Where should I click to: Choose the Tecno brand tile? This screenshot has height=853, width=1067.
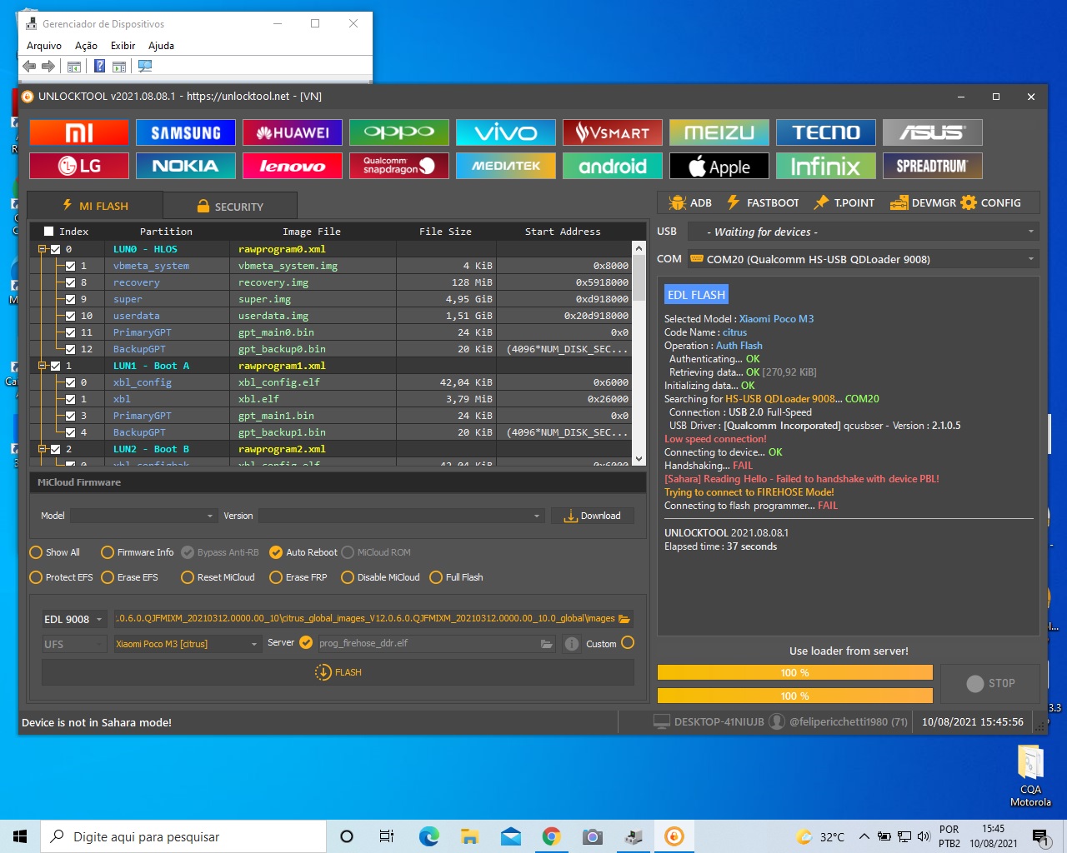pos(826,132)
